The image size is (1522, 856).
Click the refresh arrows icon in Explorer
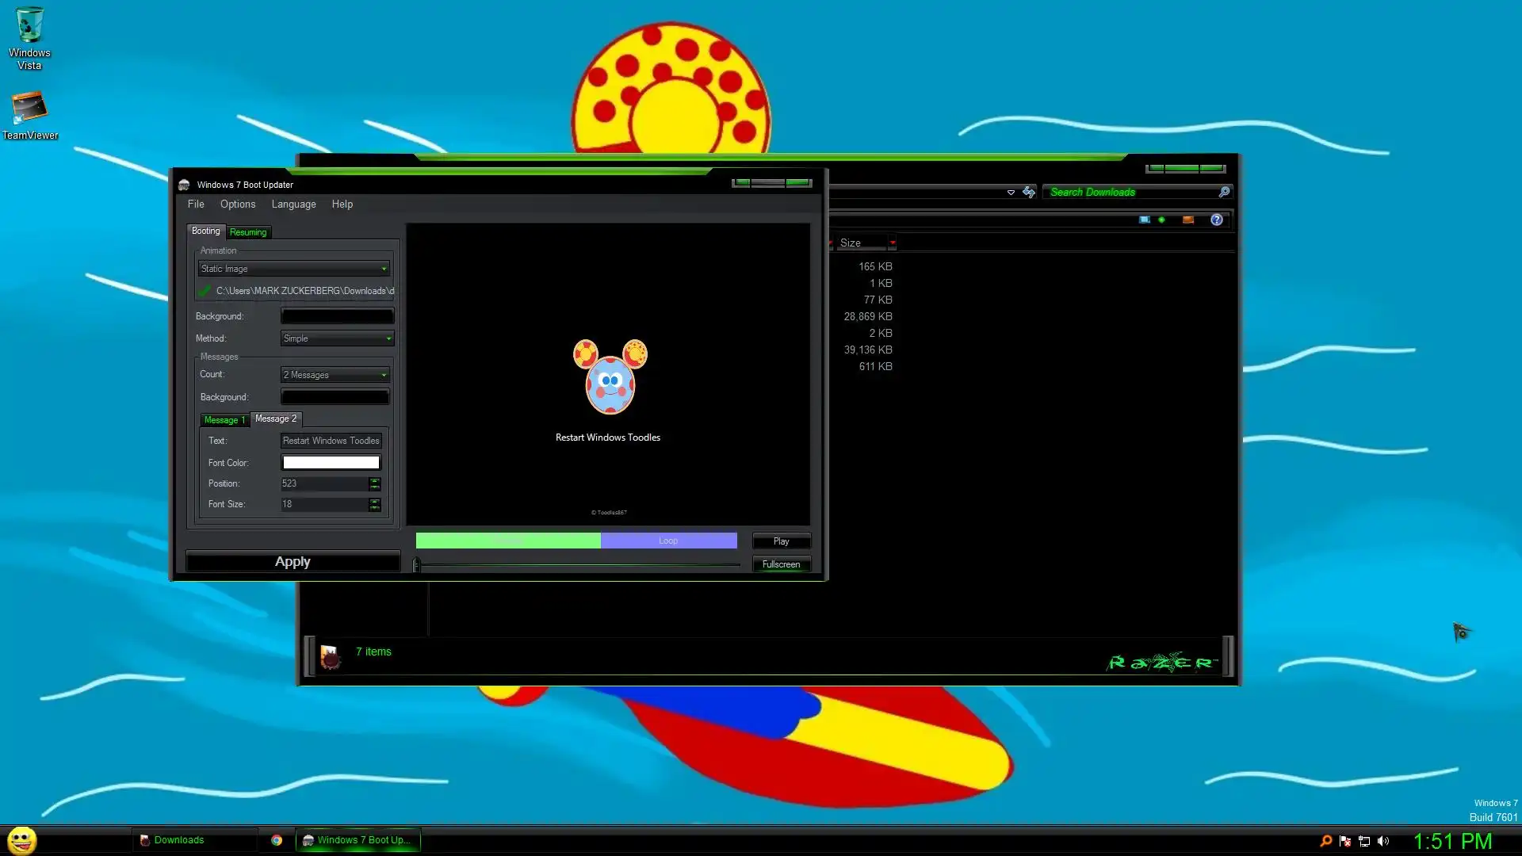click(x=1029, y=192)
